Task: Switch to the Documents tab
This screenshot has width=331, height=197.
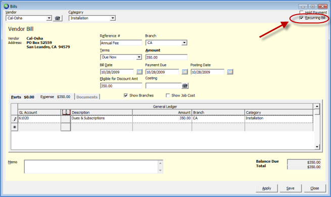Action: tap(87, 97)
